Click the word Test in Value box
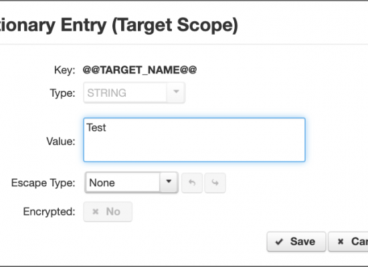368x267 pixels. pyautogui.click(x=96, y=127)
